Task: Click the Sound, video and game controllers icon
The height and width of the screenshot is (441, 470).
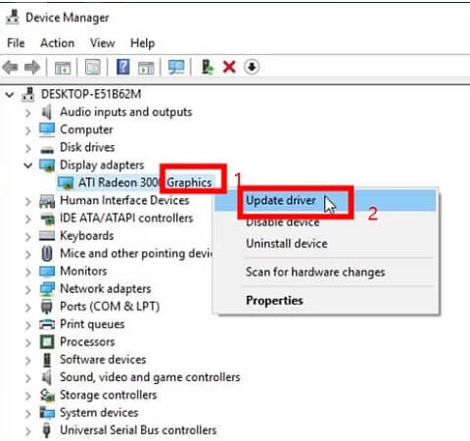Action: pos(47,377)
